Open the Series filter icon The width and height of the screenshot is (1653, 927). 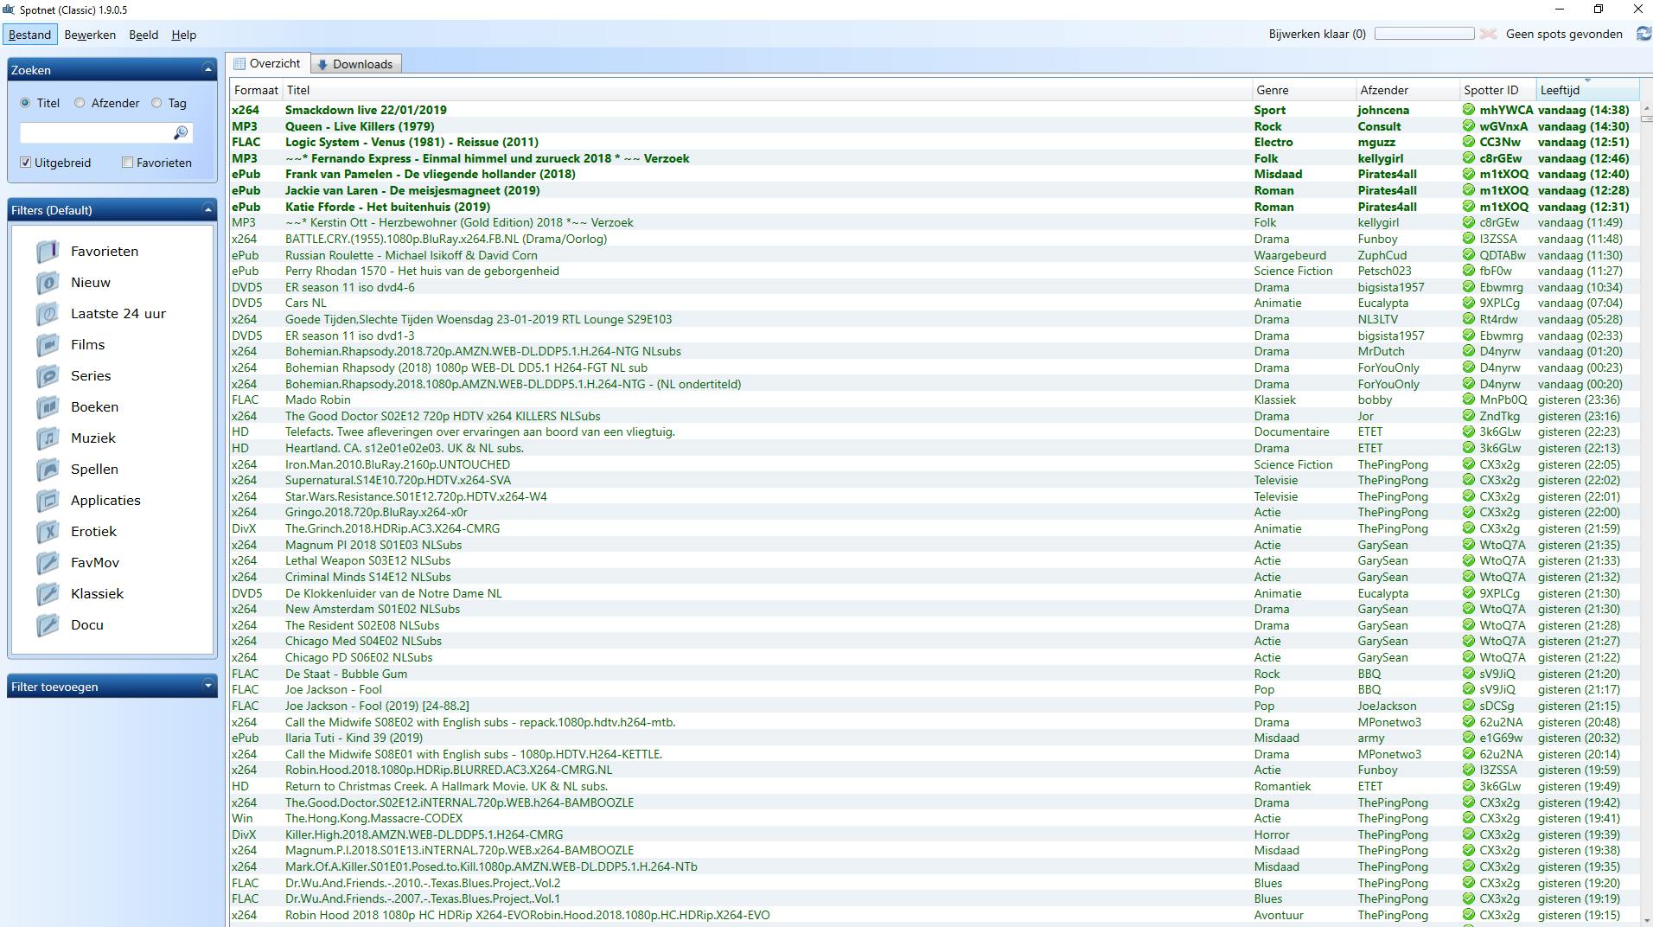48,376
